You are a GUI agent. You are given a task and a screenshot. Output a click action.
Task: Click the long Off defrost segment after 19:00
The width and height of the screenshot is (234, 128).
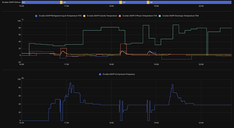190,2
